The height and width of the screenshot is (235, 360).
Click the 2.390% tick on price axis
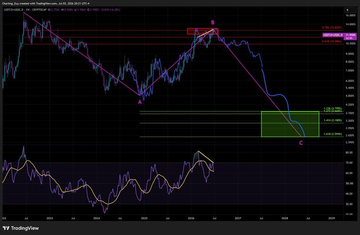[350, 142]
